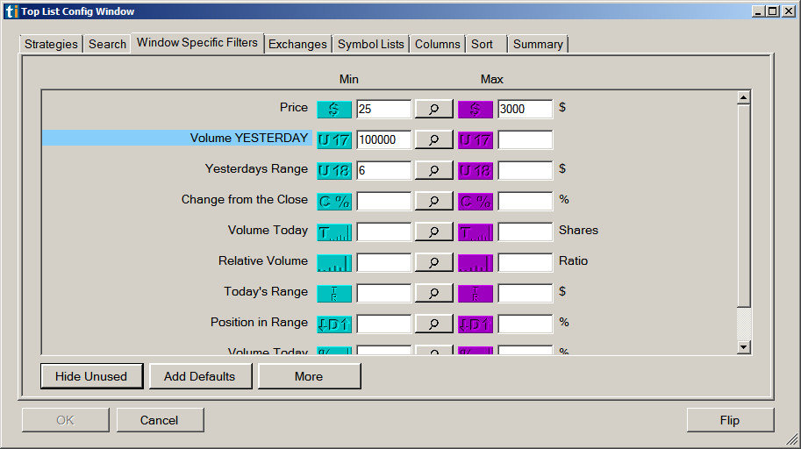The height and width of the screenshot is (449, 801).
Task: Click the purple Relative Volume icon
Action: pos(476,262)
